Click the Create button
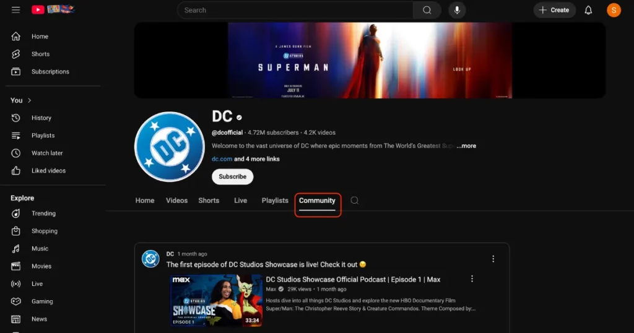Image resolution: width=634 pixels, height=333 pixels. click(554, 10)
